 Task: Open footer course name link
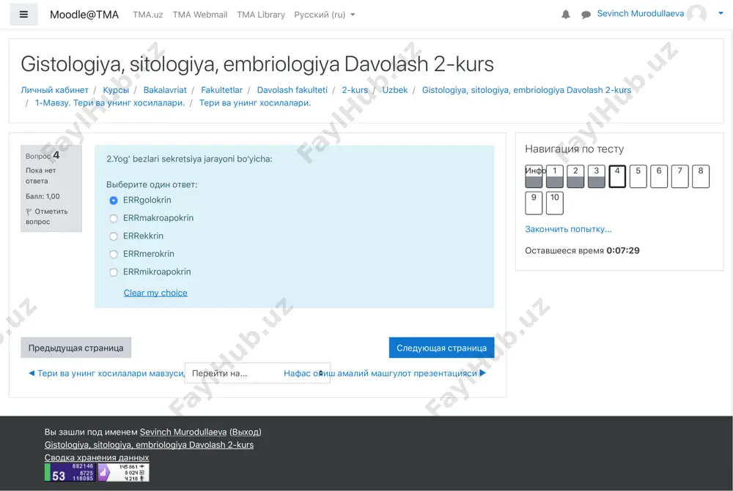(x=149, y=445)
